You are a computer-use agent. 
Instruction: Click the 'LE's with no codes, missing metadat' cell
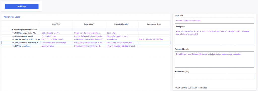click(x=121, y=46)
